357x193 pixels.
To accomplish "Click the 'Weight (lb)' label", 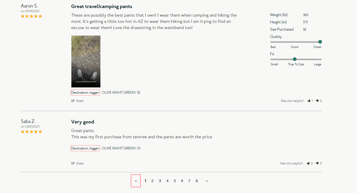I will point(279,15).
